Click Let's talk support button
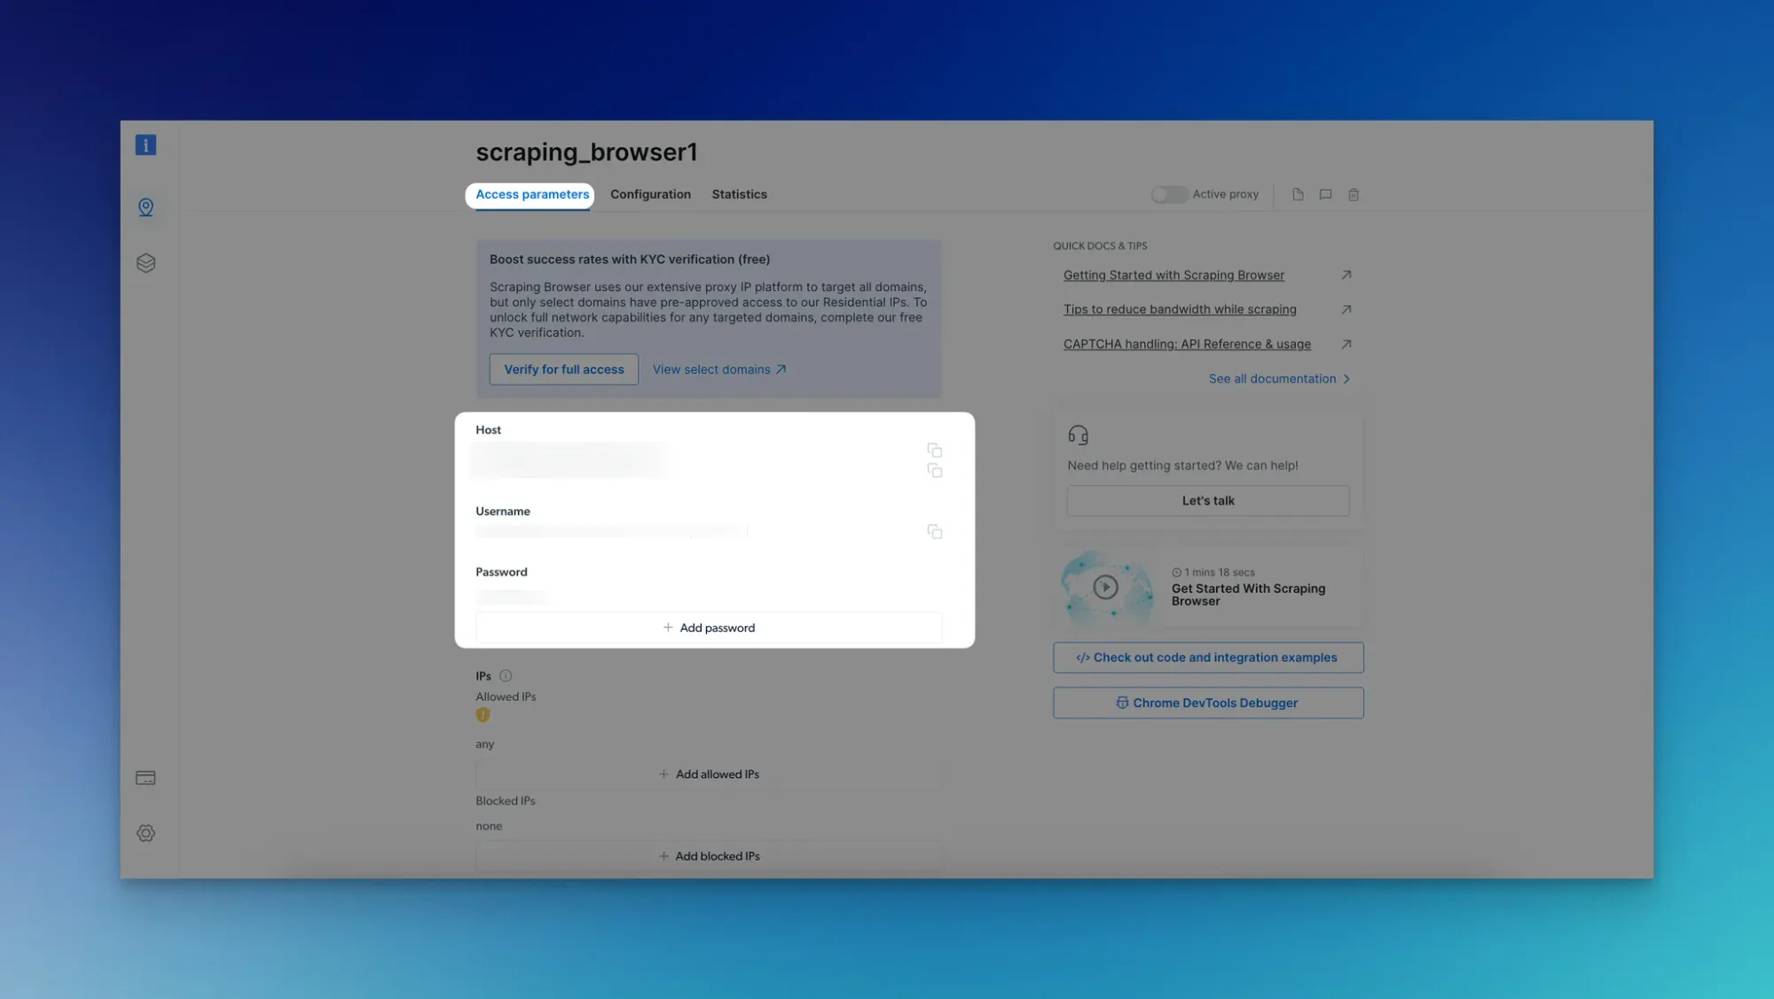 coord(1207,499)
